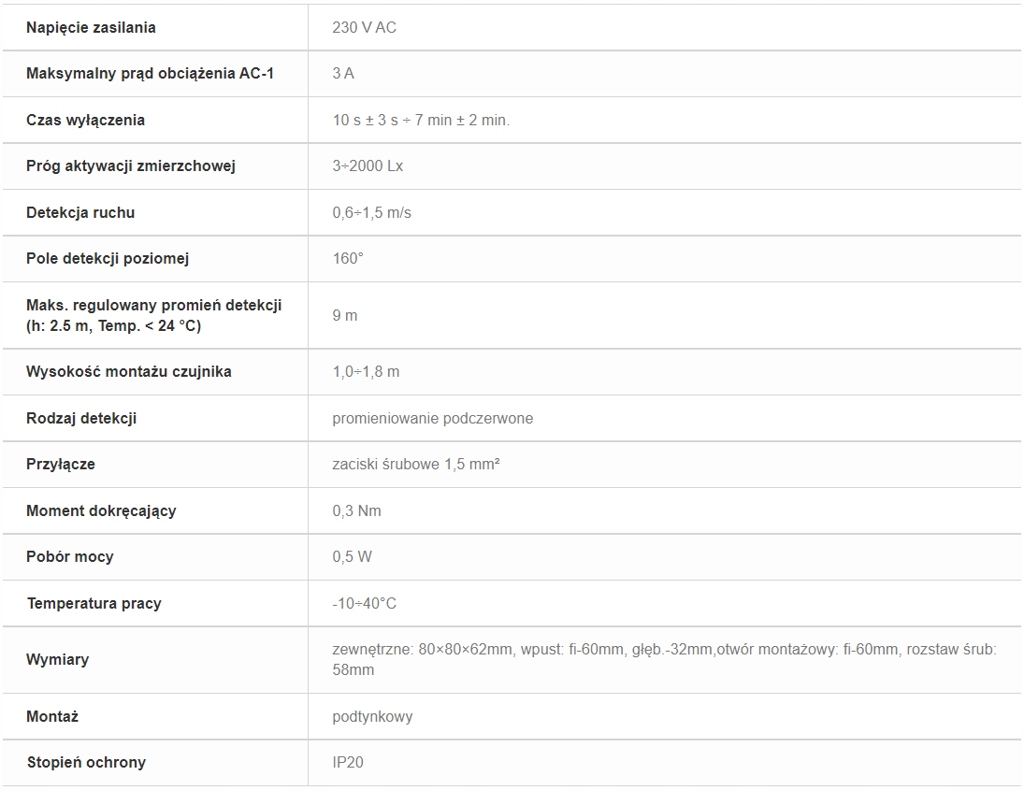Select the 'Moment dokręcający' label
The width and height of the screenshot is (1024, 790).
pos(101,511)
